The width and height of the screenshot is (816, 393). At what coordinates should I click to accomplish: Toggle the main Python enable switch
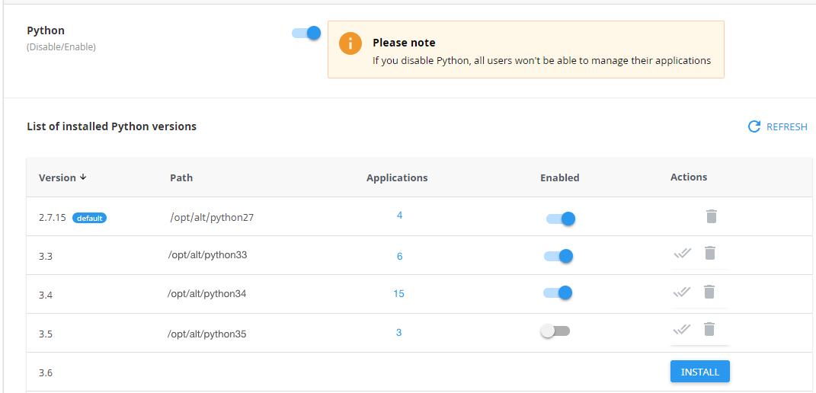306,33
